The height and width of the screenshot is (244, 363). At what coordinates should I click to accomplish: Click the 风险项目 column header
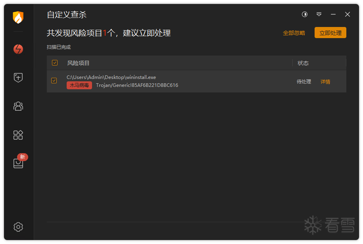coord(79,63)
